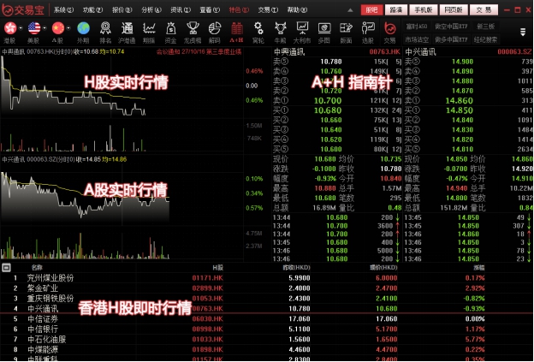Open the 选股 stock picker icon
The height and width of the screenshot is (362, 534).
(x=367, y=33)
